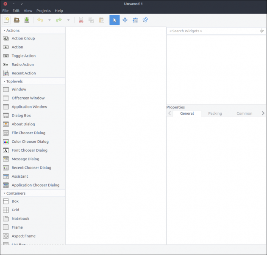Activate the drag and resize mode tool

coord(125,20)
